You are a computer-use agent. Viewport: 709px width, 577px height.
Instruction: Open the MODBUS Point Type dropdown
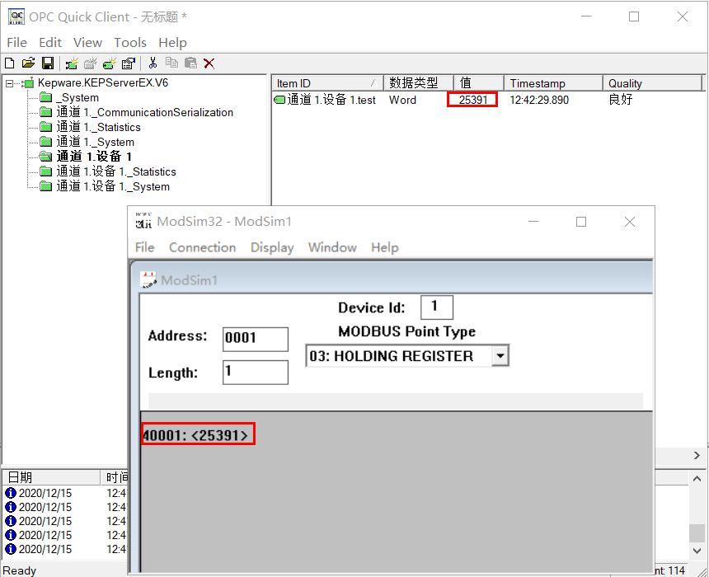[x=499, y=355]
